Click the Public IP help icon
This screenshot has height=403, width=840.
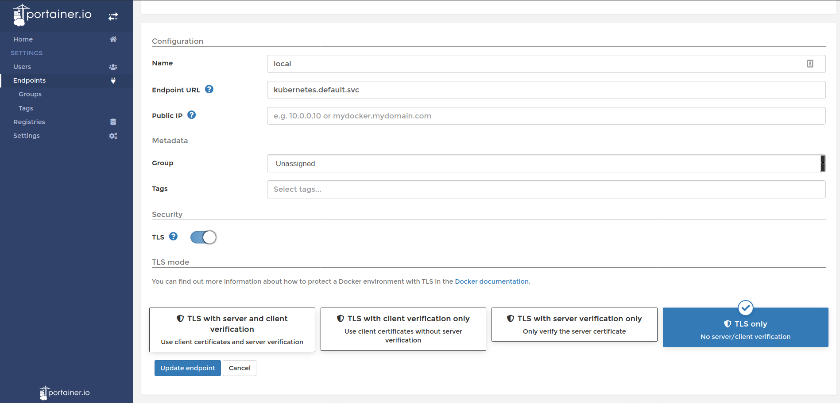(192, 115)
